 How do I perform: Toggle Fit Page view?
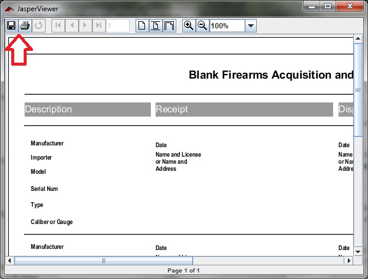point(156,25)
